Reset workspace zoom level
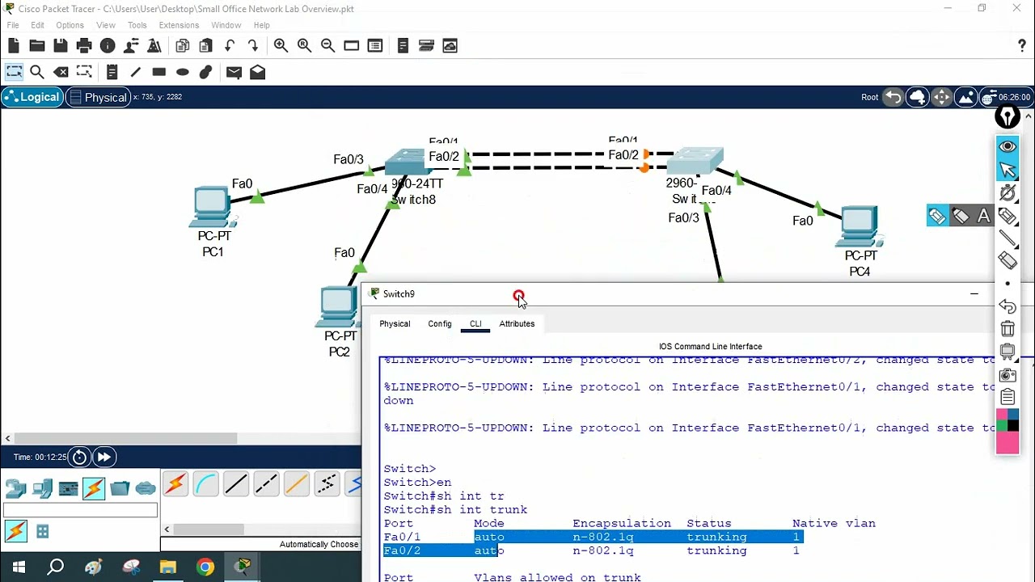Screen dimensions: 1035x582 pyautogui.click(x=304, y=46)
